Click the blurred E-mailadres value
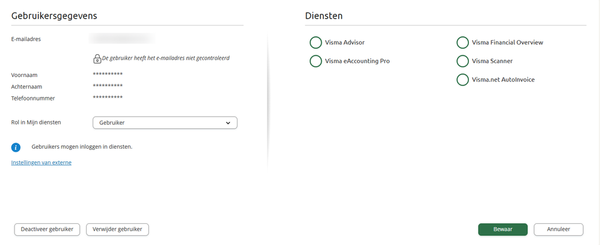The image size is (600, 245). coord(121,39)
